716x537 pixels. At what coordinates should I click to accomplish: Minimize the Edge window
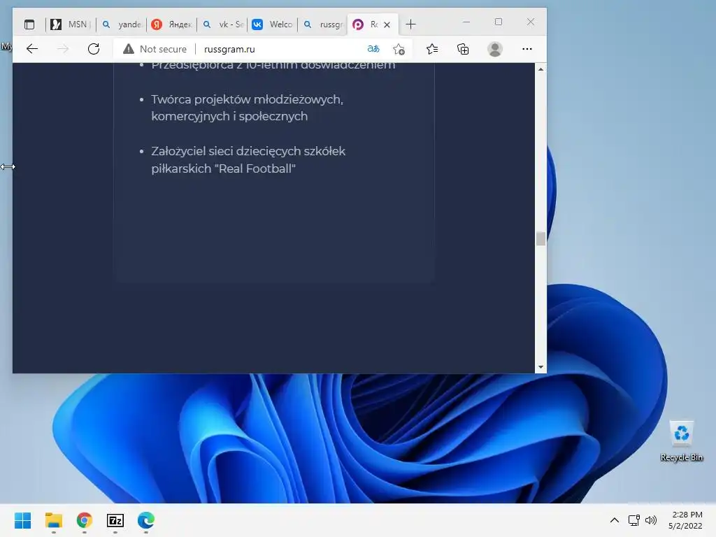tap(466, 22)
